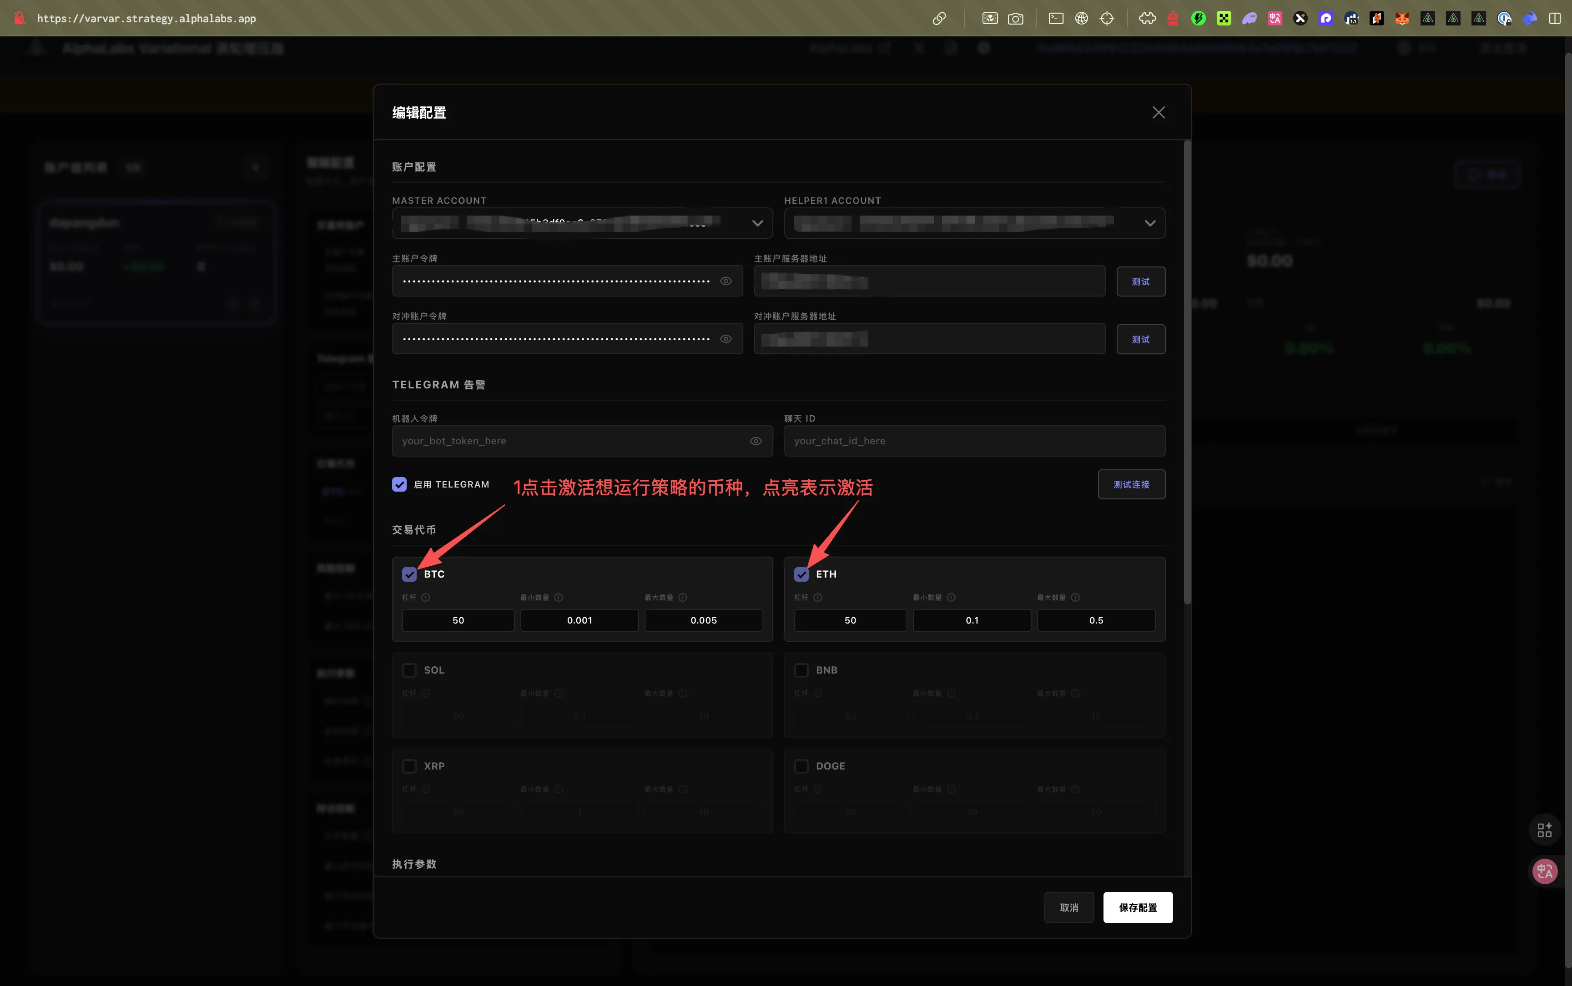Expand the Master Account dropdown

point(757,224)
